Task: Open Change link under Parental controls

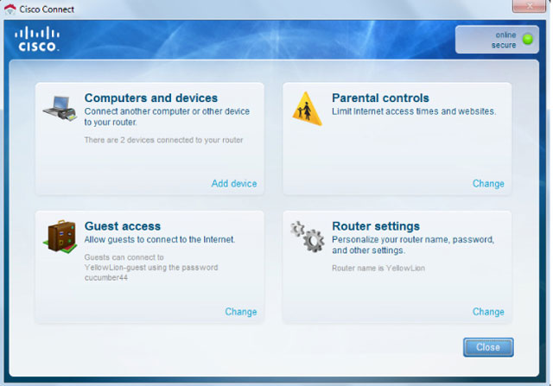Action: (488, 183)
